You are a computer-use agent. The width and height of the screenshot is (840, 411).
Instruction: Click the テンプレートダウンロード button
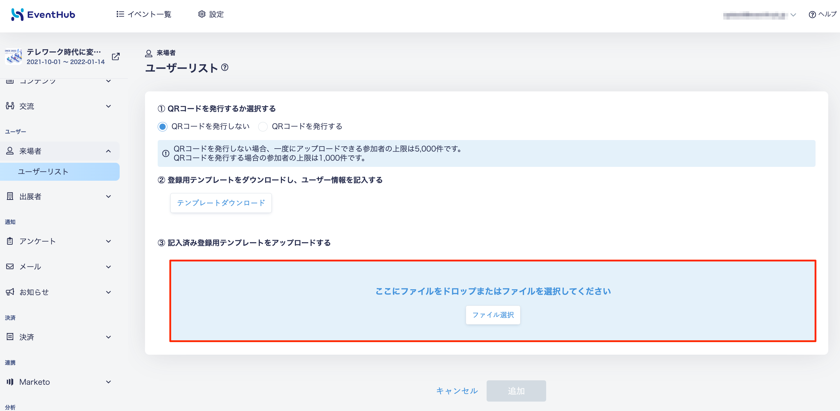tap(221, 203)
